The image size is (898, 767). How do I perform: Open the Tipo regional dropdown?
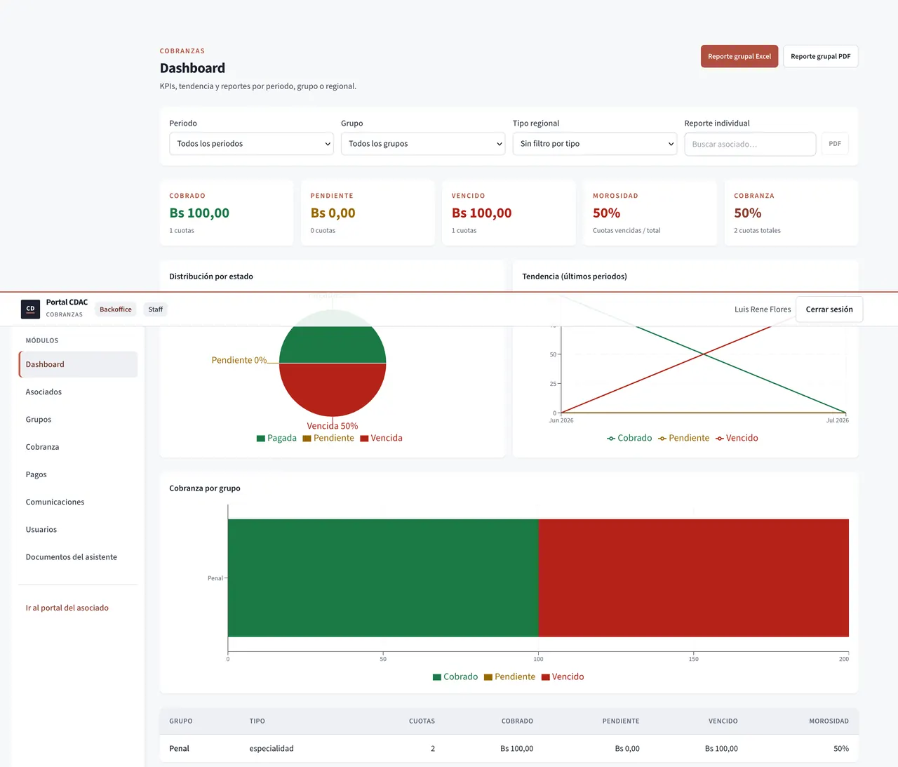595,144
